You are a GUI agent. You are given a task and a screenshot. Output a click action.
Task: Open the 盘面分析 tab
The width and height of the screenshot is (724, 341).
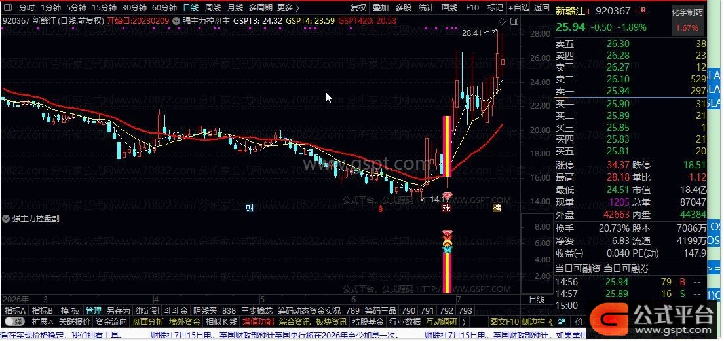[148, 321]
